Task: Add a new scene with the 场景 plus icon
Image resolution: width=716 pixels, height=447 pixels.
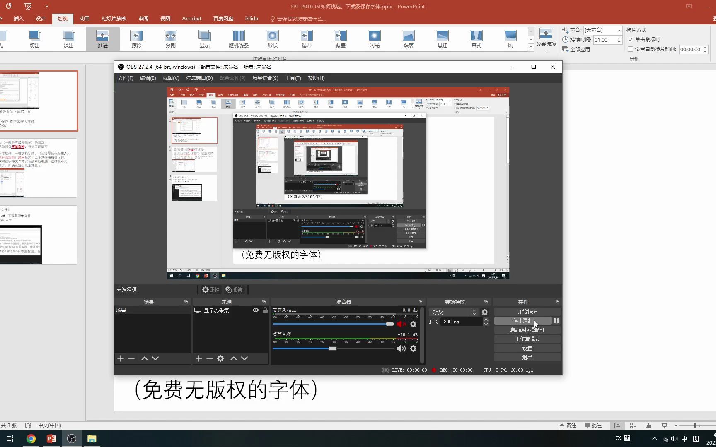Action: [121, 358]
